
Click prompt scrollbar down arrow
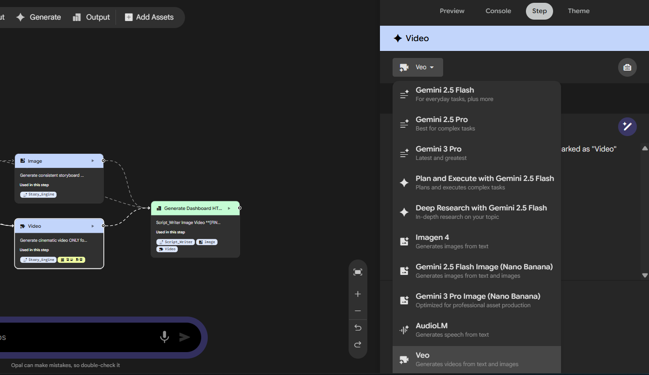[645, 275]
